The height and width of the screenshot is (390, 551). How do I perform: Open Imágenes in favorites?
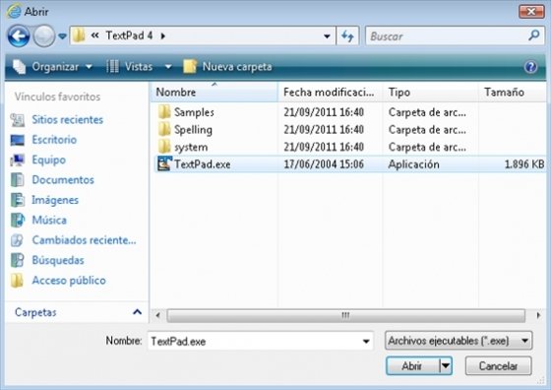click(55, 200)
